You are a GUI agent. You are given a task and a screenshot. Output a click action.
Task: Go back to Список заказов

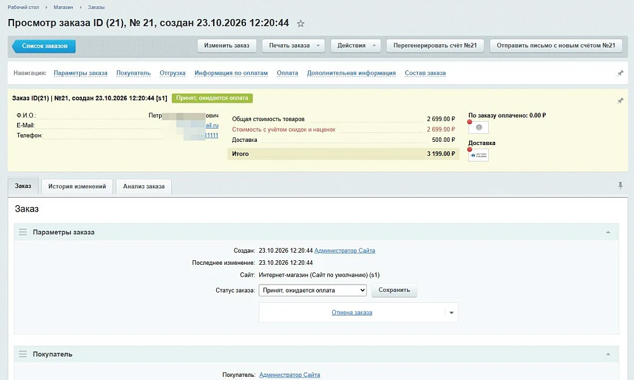[x=44, y=46]
